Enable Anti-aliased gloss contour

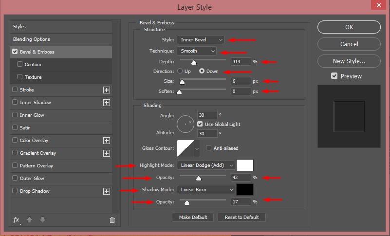[208, 148]
